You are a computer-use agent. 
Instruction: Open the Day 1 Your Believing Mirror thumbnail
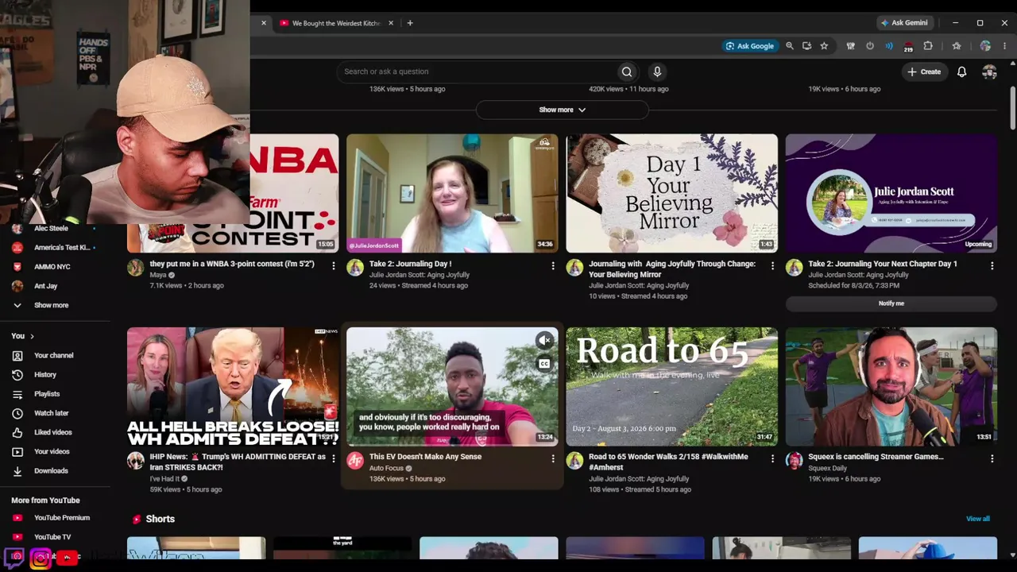coord(671,193)
